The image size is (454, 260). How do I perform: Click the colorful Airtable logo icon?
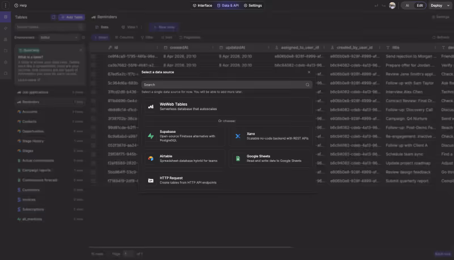(151, 158)
